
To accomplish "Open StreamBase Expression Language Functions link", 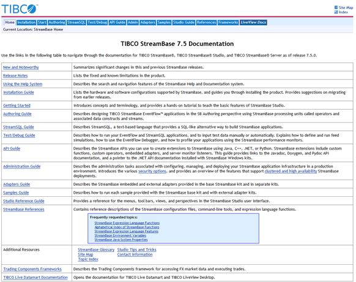I will (x=127, y=223).
